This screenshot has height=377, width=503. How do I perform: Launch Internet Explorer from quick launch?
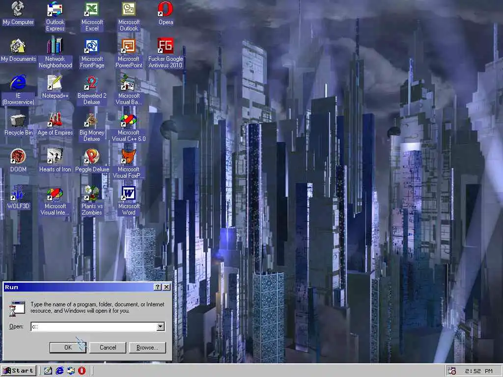[59, 371]
